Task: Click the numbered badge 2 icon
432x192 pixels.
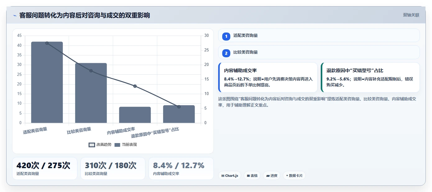Action: click(x=226, y=53)
